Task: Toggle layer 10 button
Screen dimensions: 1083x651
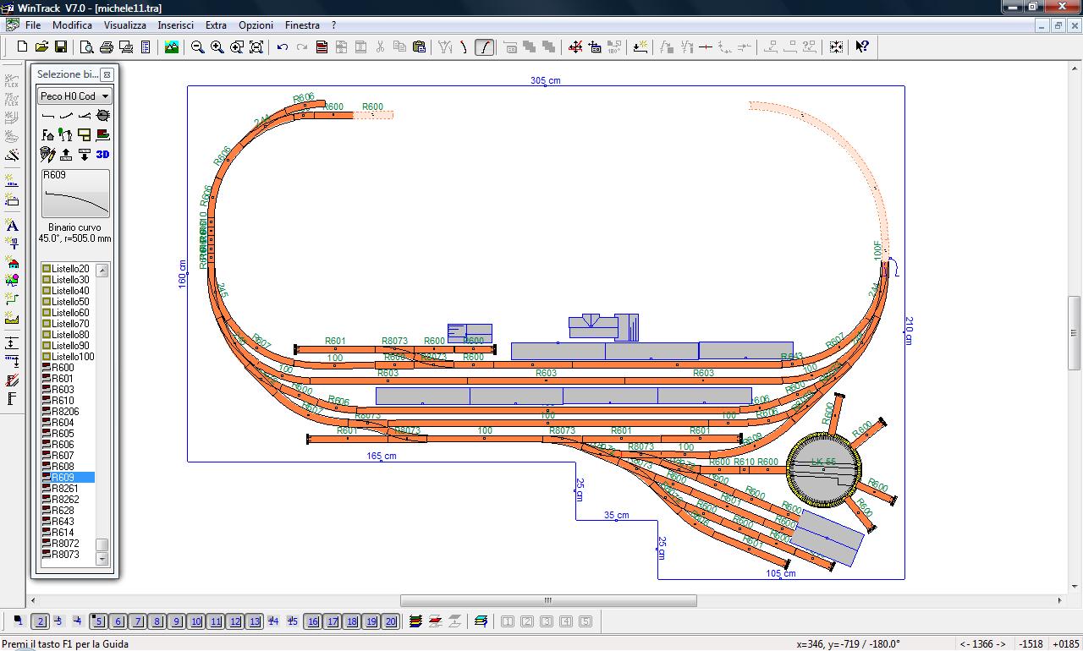Action: 195,621
